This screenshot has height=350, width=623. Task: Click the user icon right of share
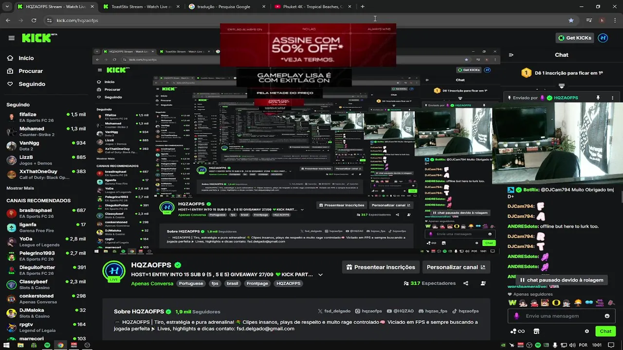tap(483, 283)
